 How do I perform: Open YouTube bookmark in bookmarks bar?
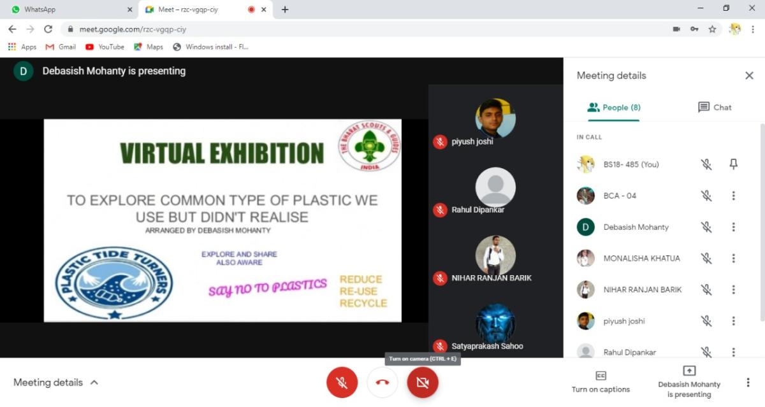point(105,47)
